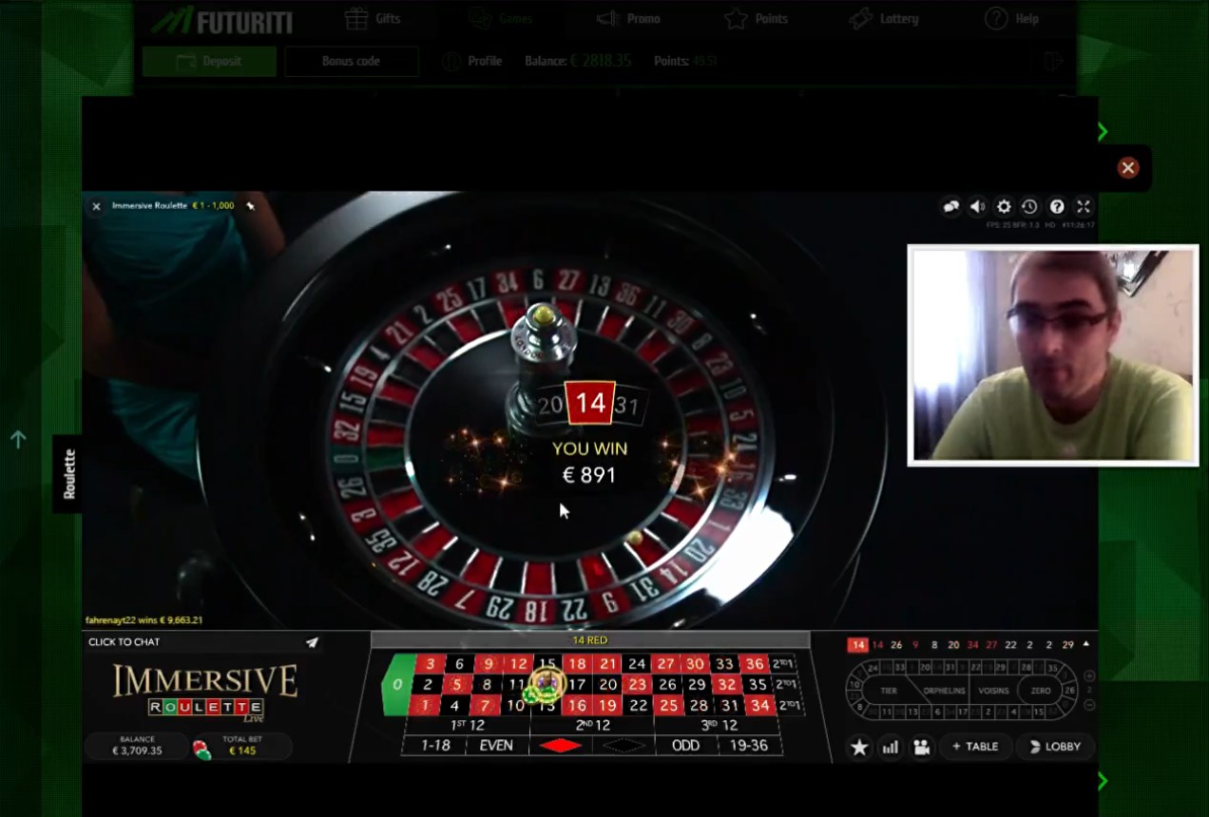Open statistics bar chart icon
This screenshot has height=817, width=1209.
tap(891, 748)
